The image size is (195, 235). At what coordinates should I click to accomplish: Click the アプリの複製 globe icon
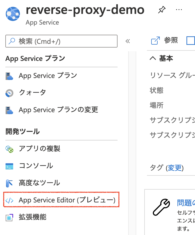pos(9,149)
